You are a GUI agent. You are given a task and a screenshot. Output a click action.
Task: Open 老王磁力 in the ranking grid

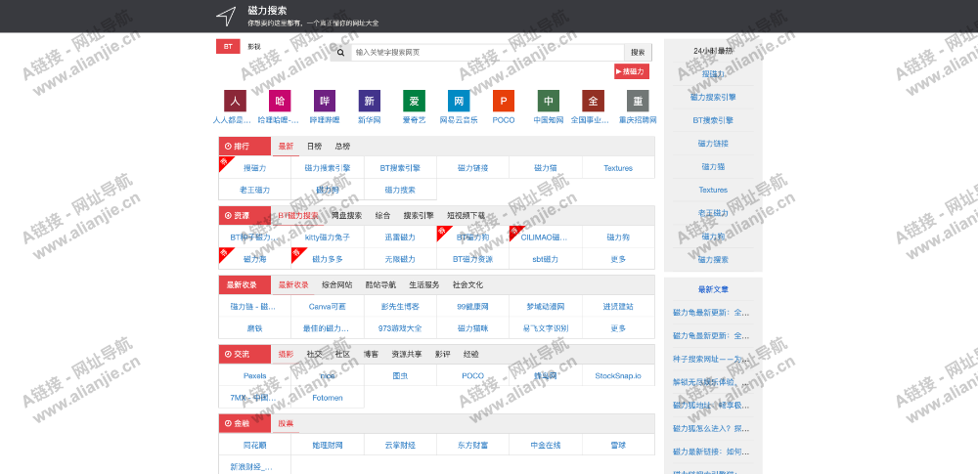255,190
